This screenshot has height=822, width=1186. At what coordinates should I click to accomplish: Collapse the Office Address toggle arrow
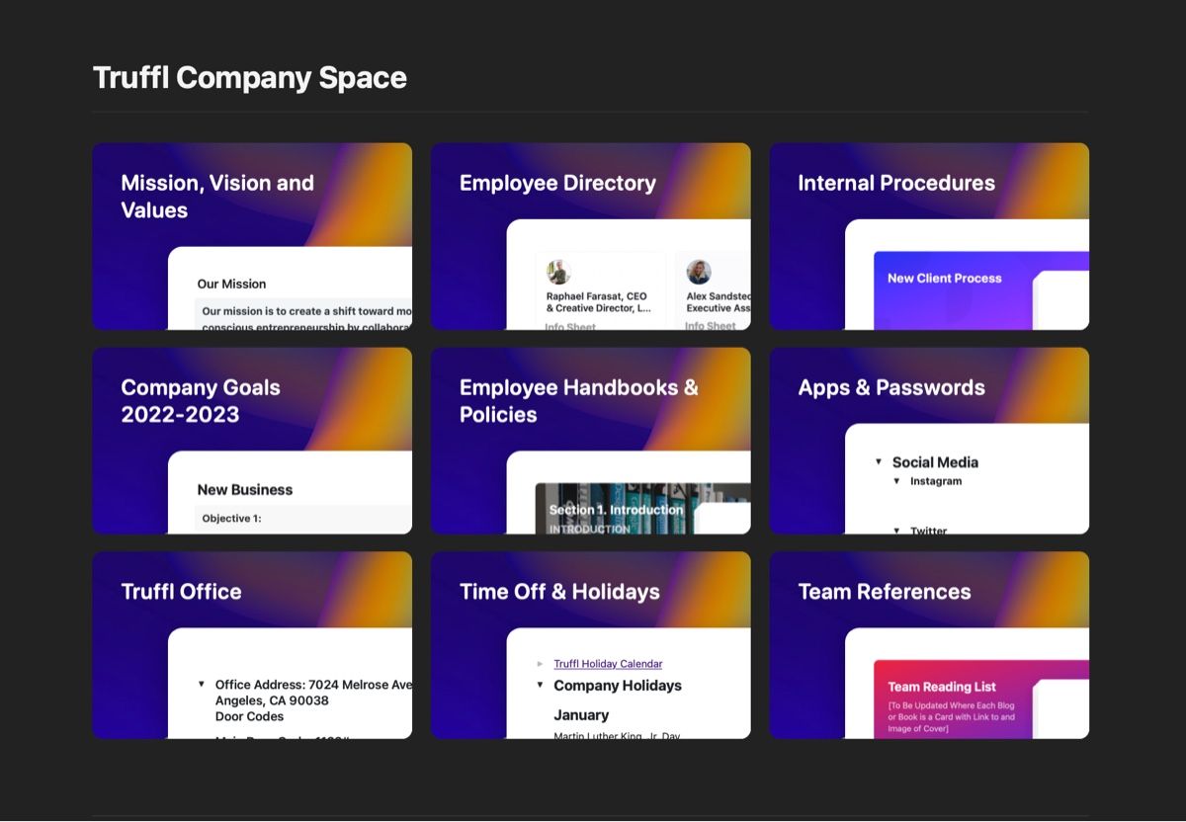[x=202, y=684]
